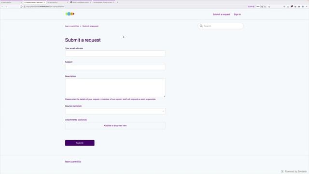Click the browser forward arrow

click(6, 6)
